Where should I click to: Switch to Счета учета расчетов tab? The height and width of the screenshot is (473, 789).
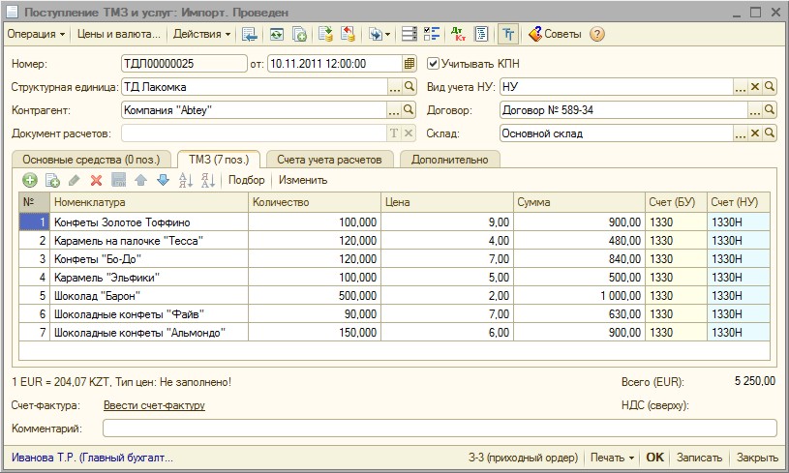click(x=329, y=159)
